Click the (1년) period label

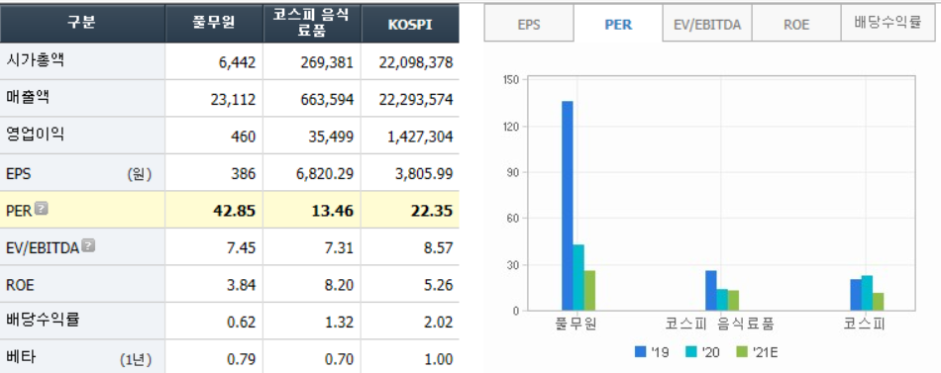click(x=135, y=359)
